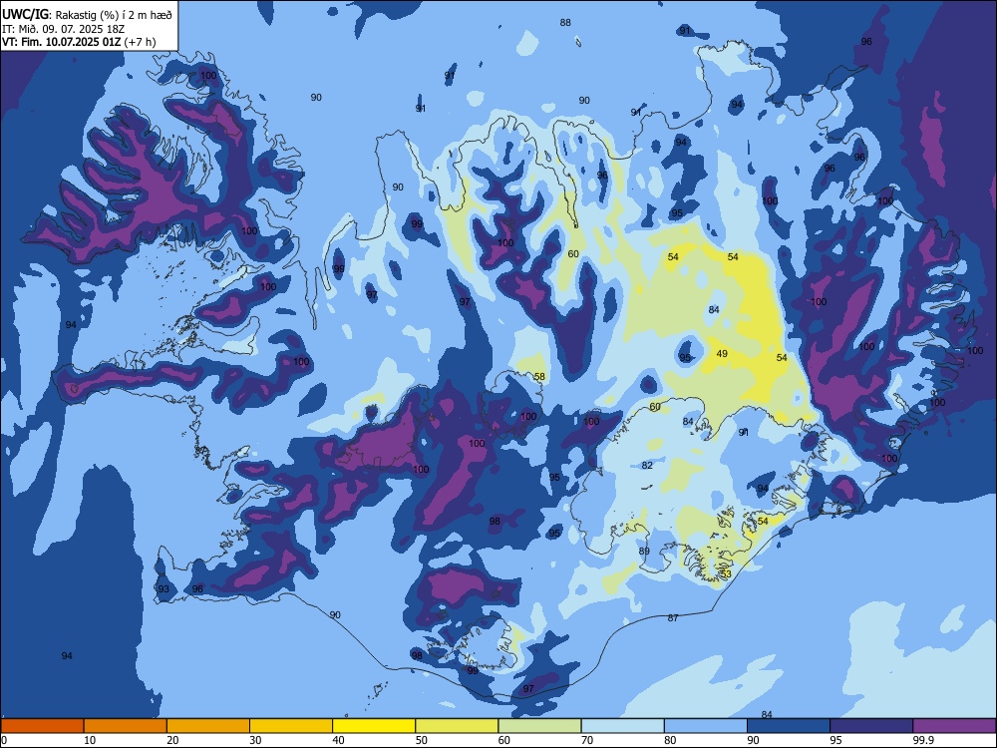Viewport: 997px width, 748px height.
Task: Click the '93' value on southwest peninsula
Action: (164, 589)
